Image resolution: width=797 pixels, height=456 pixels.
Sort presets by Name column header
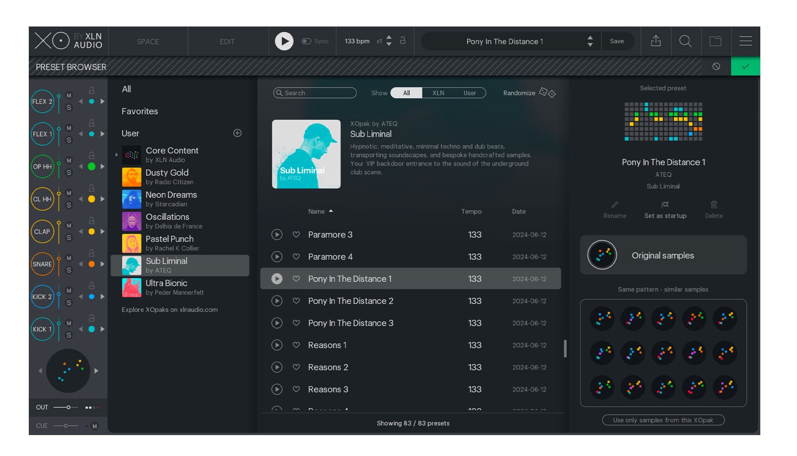click(317, 212)
